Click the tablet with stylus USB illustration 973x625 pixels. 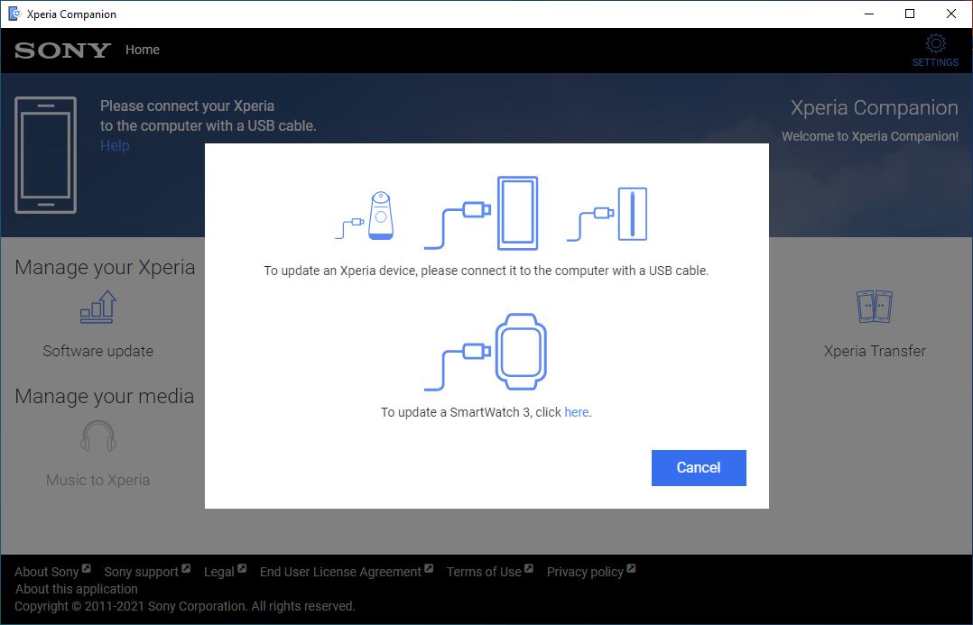[607, 214]
